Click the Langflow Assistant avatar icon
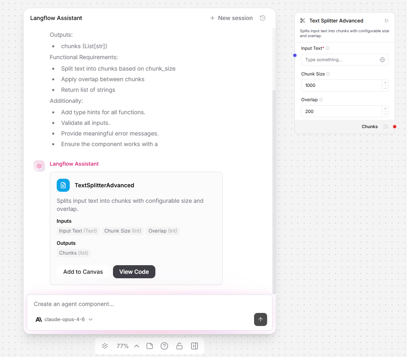The width and height of the screenshot is (407, 357). coord(39,166)
